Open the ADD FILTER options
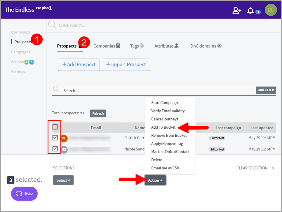The height and width of the screenshot is (212, 282). click(266, 90)
